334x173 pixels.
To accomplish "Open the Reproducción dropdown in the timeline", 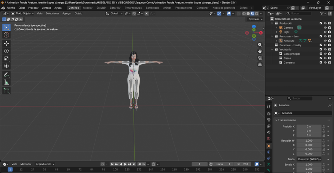I will (45, 164).
